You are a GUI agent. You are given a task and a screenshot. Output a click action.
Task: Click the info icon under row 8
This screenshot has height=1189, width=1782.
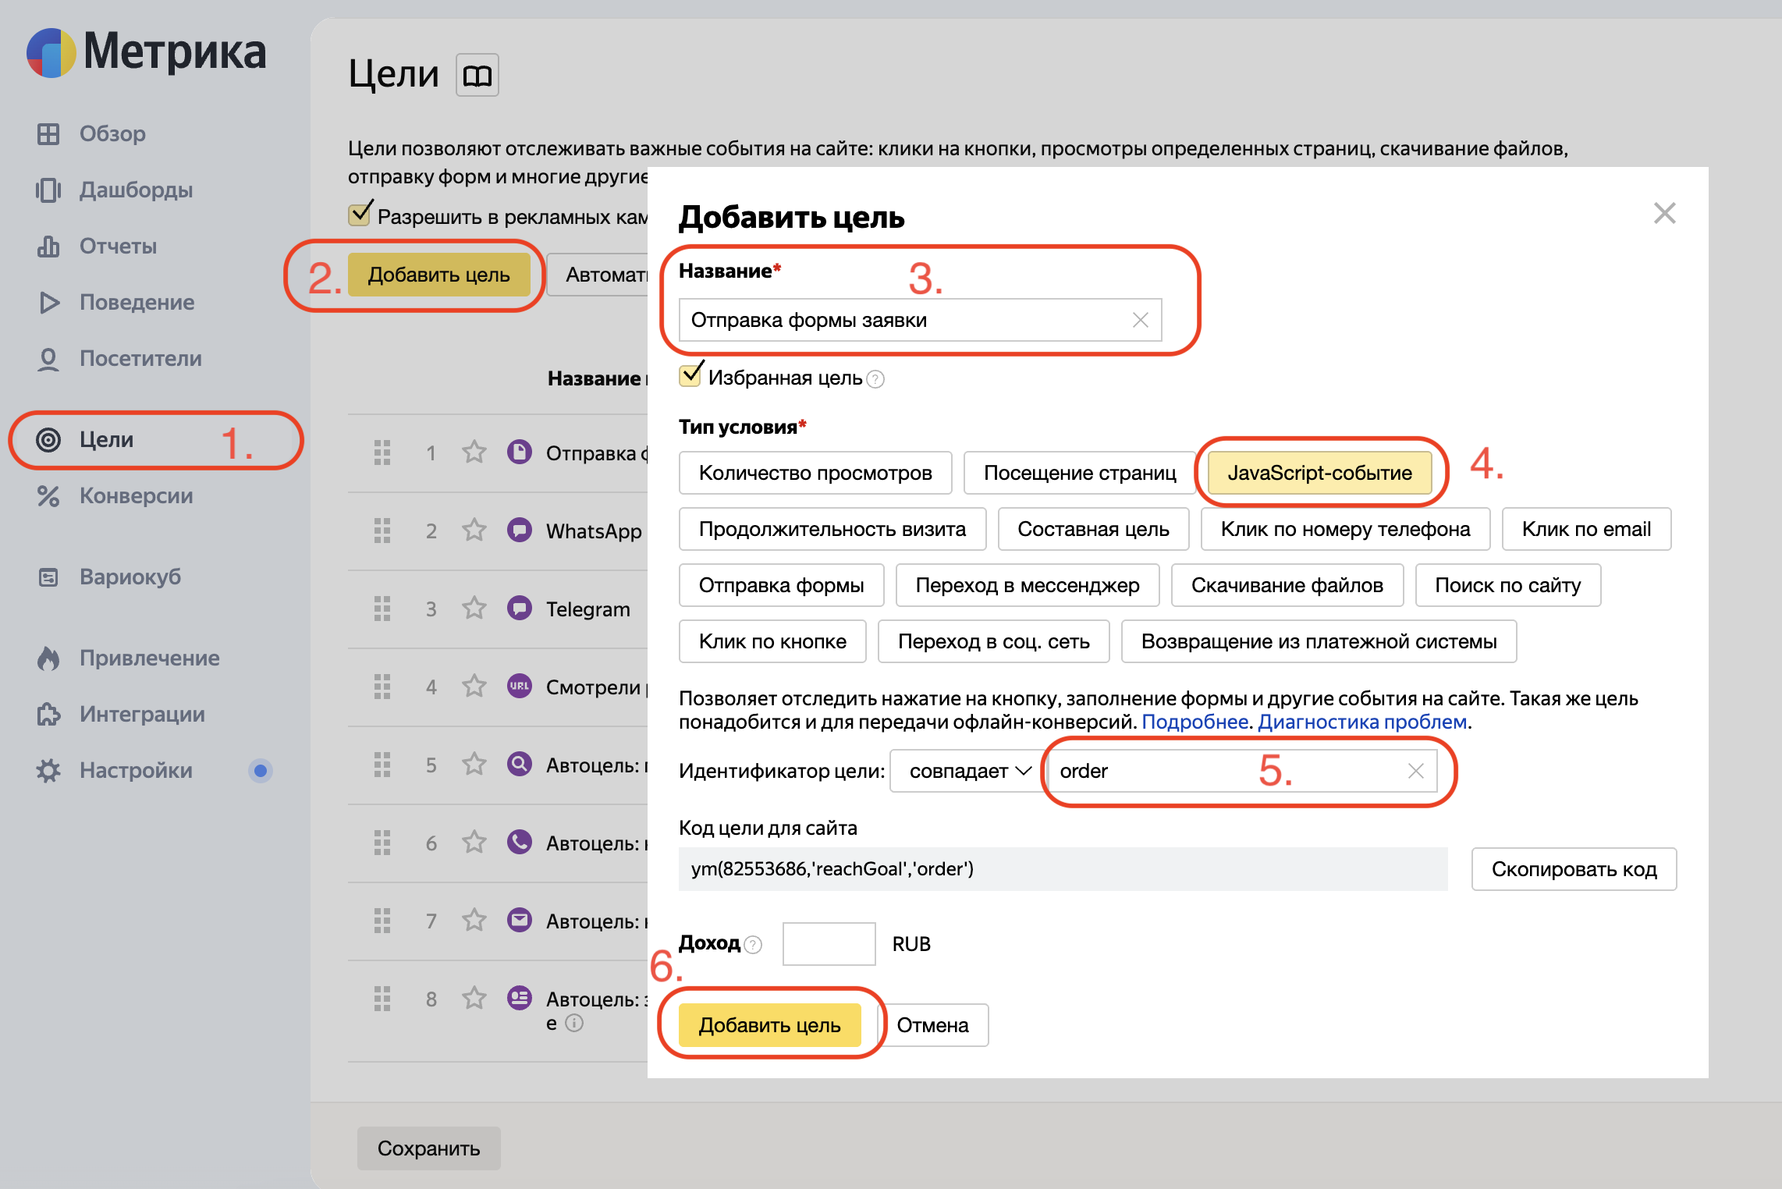[x=574, y=1023]
